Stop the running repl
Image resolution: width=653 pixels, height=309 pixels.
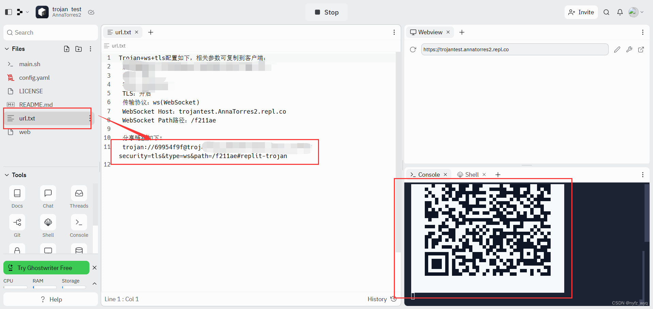(x=326, y=12)
